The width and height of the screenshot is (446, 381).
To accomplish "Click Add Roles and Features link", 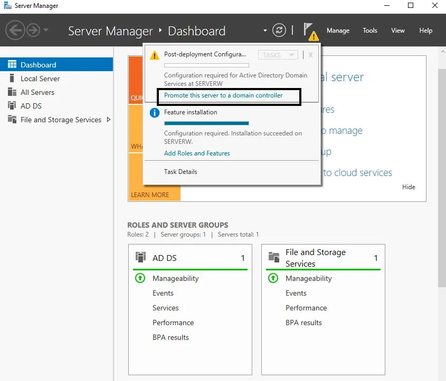I will coord(197,153).
